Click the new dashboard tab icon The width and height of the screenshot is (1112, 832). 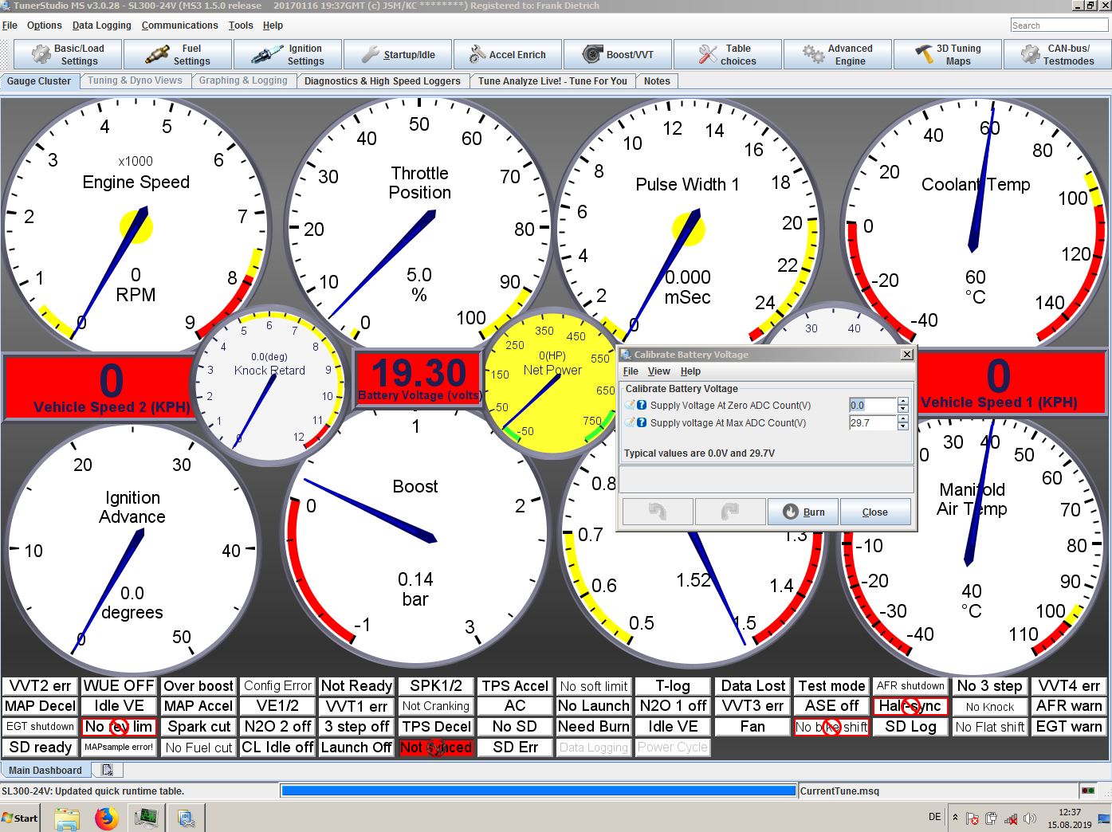coord(107,770)
